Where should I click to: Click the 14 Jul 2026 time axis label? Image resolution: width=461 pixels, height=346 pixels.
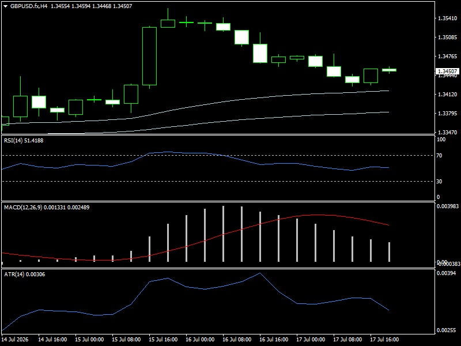(x=15, y=340)
